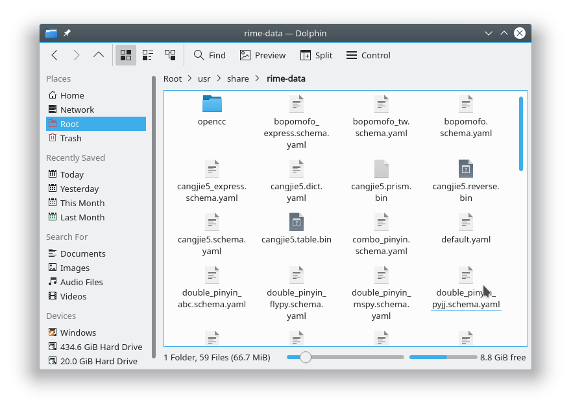The image size is (571, 409).
Task: Open the Windows device
Action: pos(96,333)
